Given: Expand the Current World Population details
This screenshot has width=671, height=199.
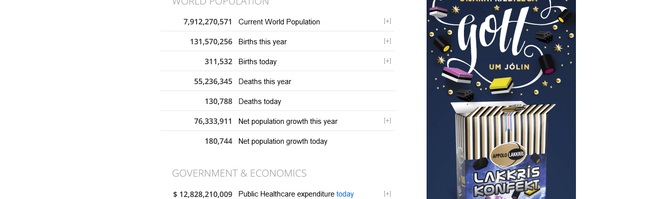Looking at the screenshot, I should click(x=387, y=21).
